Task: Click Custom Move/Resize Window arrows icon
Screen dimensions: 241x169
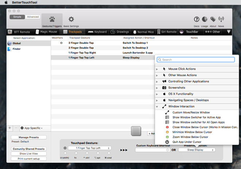Action: click(x=167, y=112)
